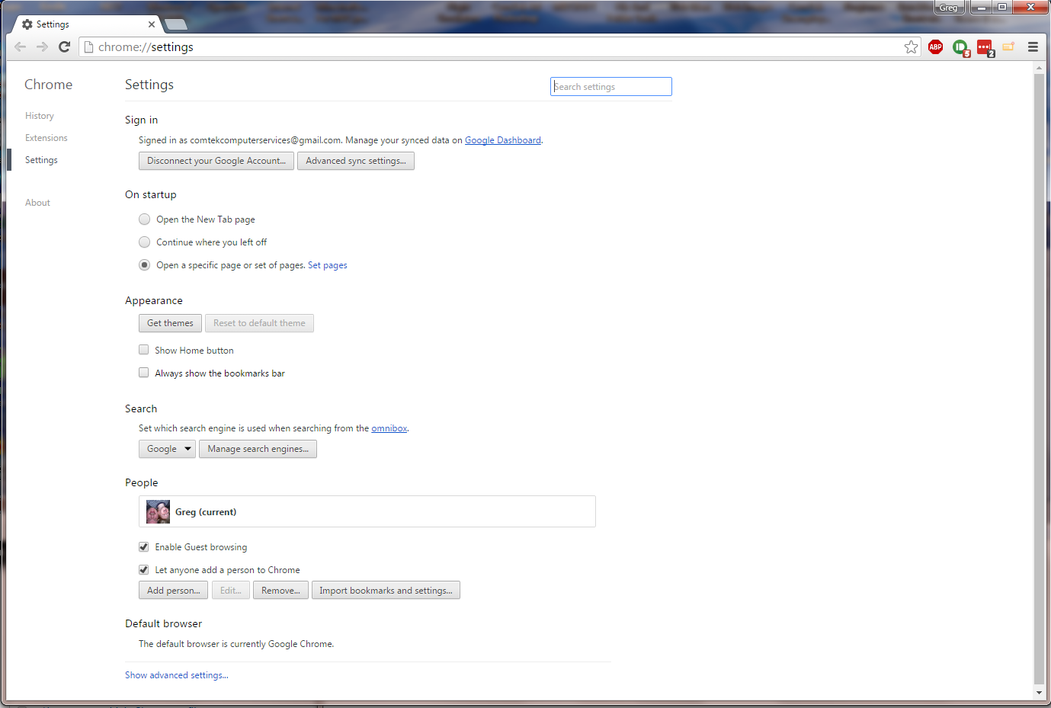Focus the Search settings field

point(611,87)
